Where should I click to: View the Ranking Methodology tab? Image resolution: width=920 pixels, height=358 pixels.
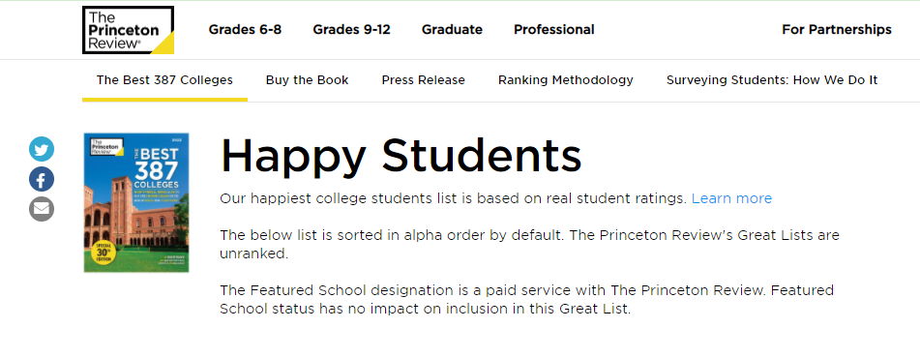pos(566,80)
